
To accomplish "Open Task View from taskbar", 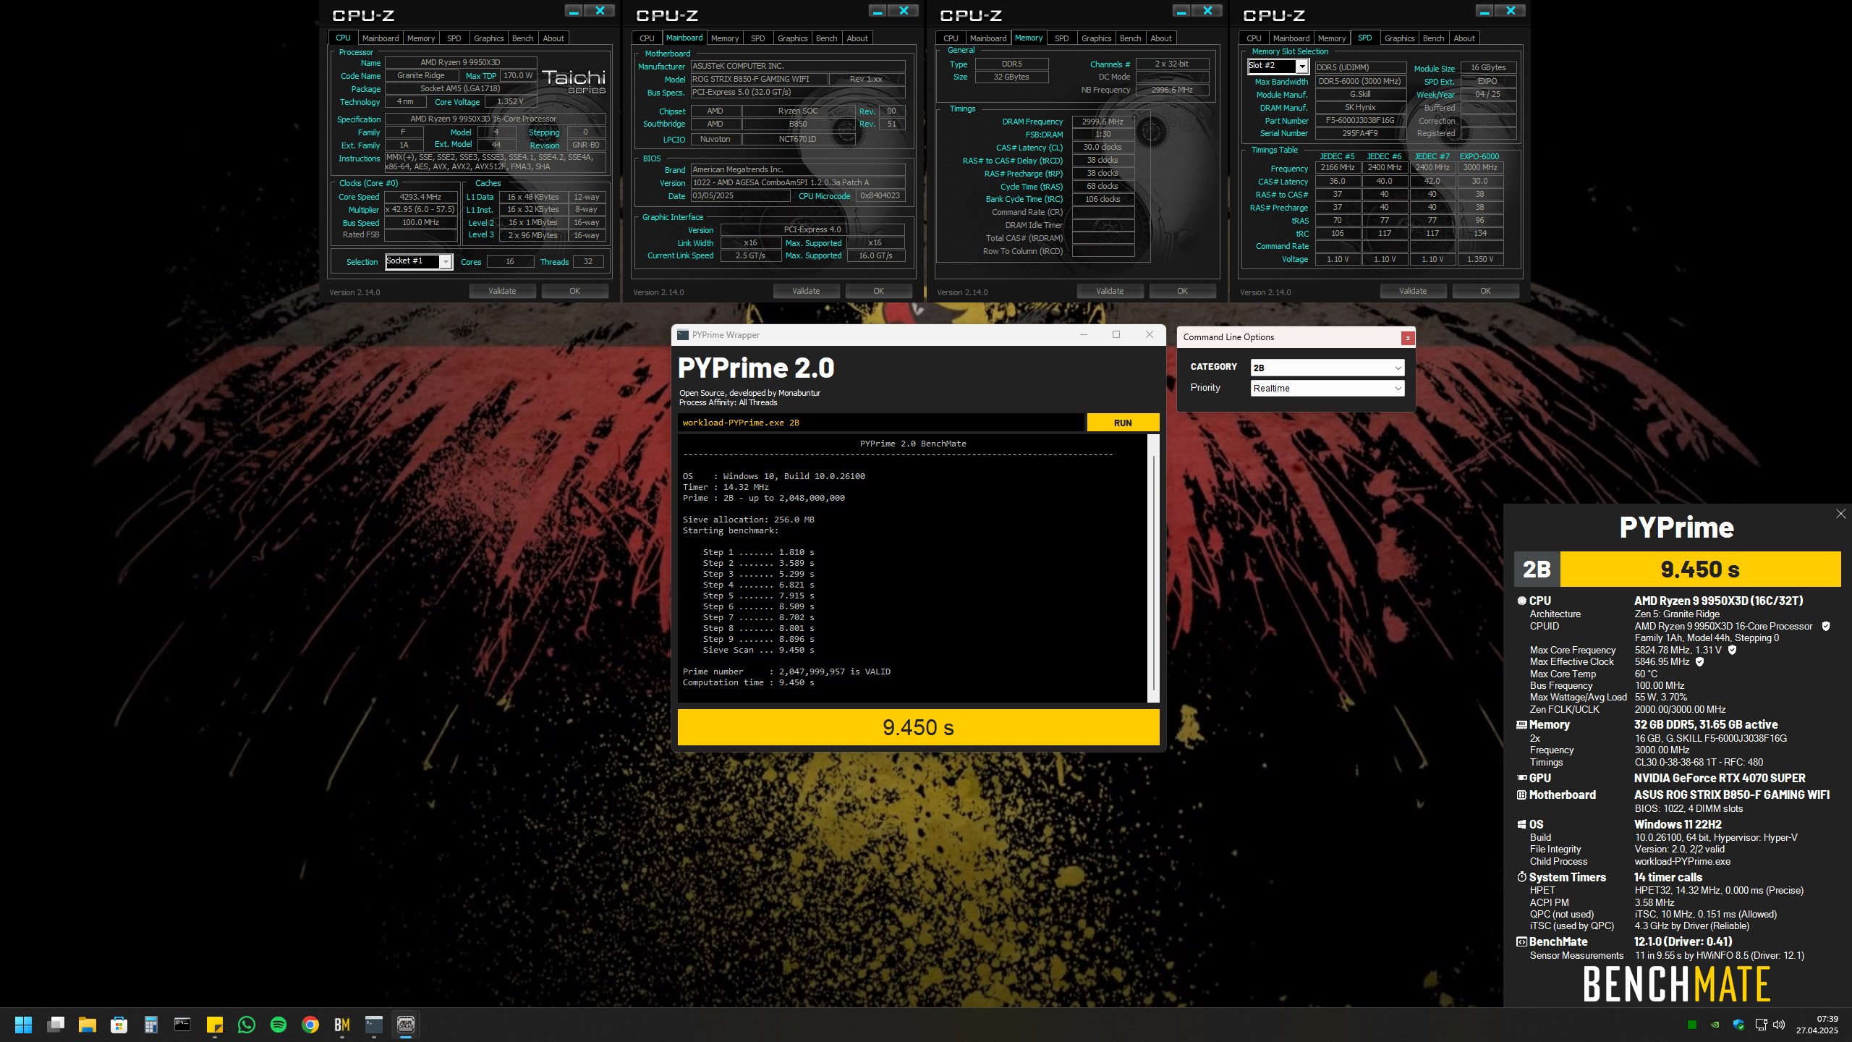I will click(56, 1025).
